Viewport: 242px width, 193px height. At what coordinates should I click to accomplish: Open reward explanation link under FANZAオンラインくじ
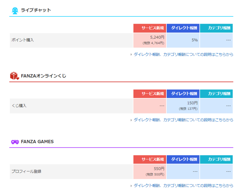coord(183,120)
